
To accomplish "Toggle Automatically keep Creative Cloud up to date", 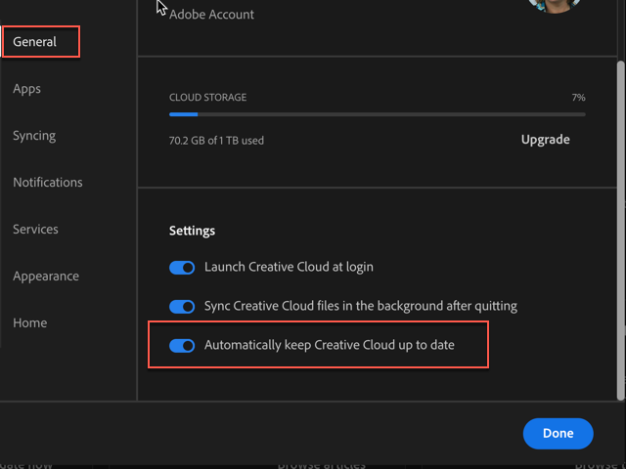I will [x=182, y=346].
